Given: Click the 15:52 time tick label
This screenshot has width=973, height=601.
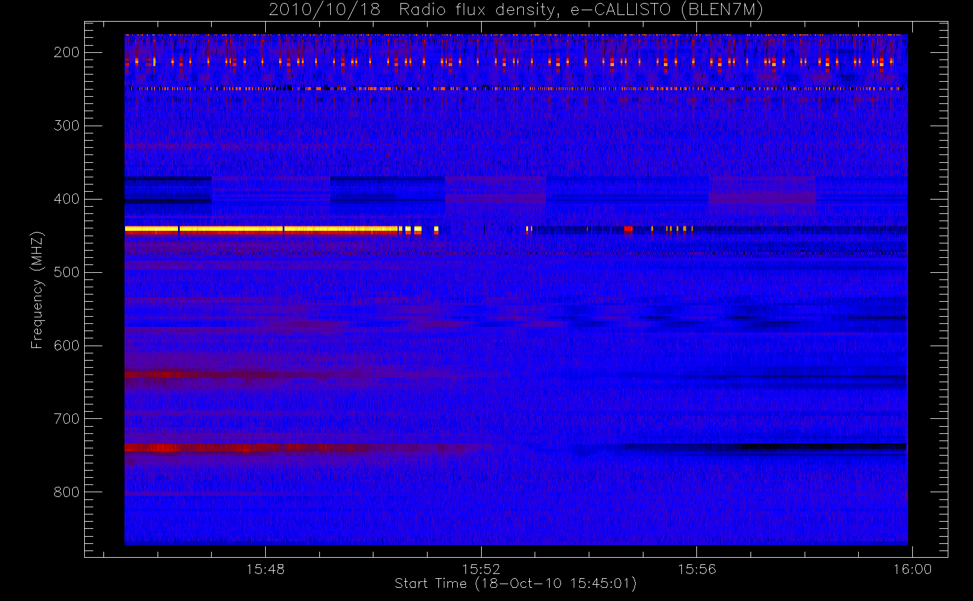Looking at the screenshot, I should tap(481, 569).
